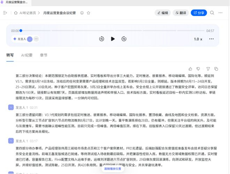Play the meeting recording

tap(113, 39)
